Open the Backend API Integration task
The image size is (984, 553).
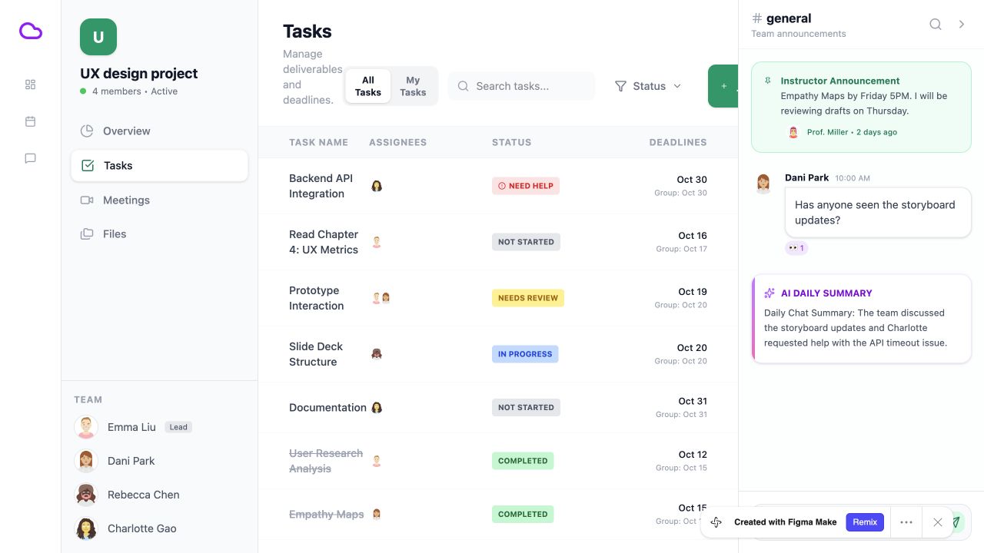321,186
